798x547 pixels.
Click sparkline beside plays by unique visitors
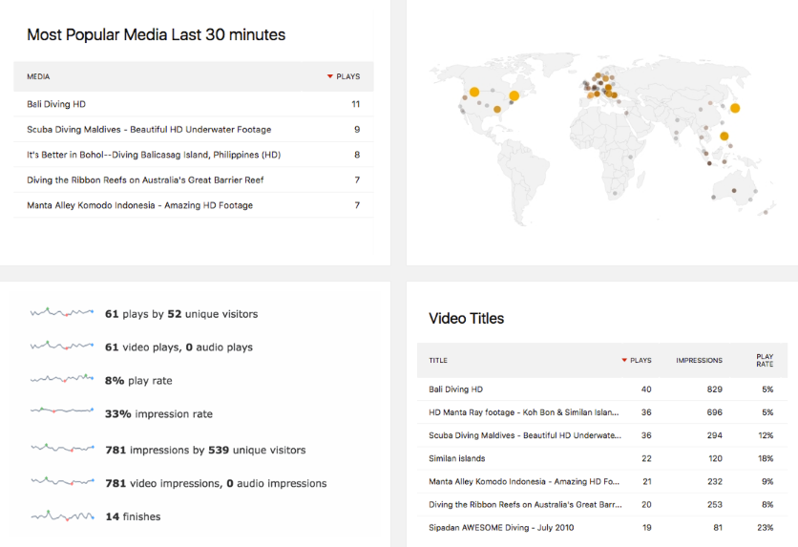(x=61, y=313)
